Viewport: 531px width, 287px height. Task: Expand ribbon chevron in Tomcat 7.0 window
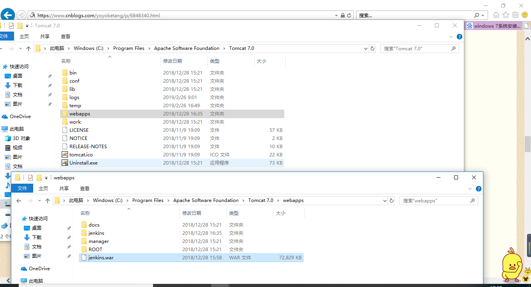tap(451, 37)
